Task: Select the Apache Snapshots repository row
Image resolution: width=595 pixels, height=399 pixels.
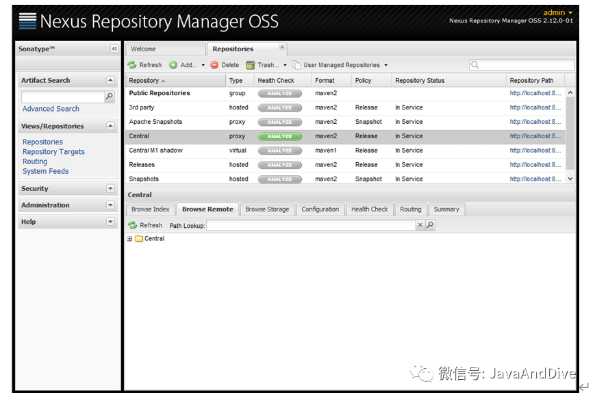Action: point(345,122)
